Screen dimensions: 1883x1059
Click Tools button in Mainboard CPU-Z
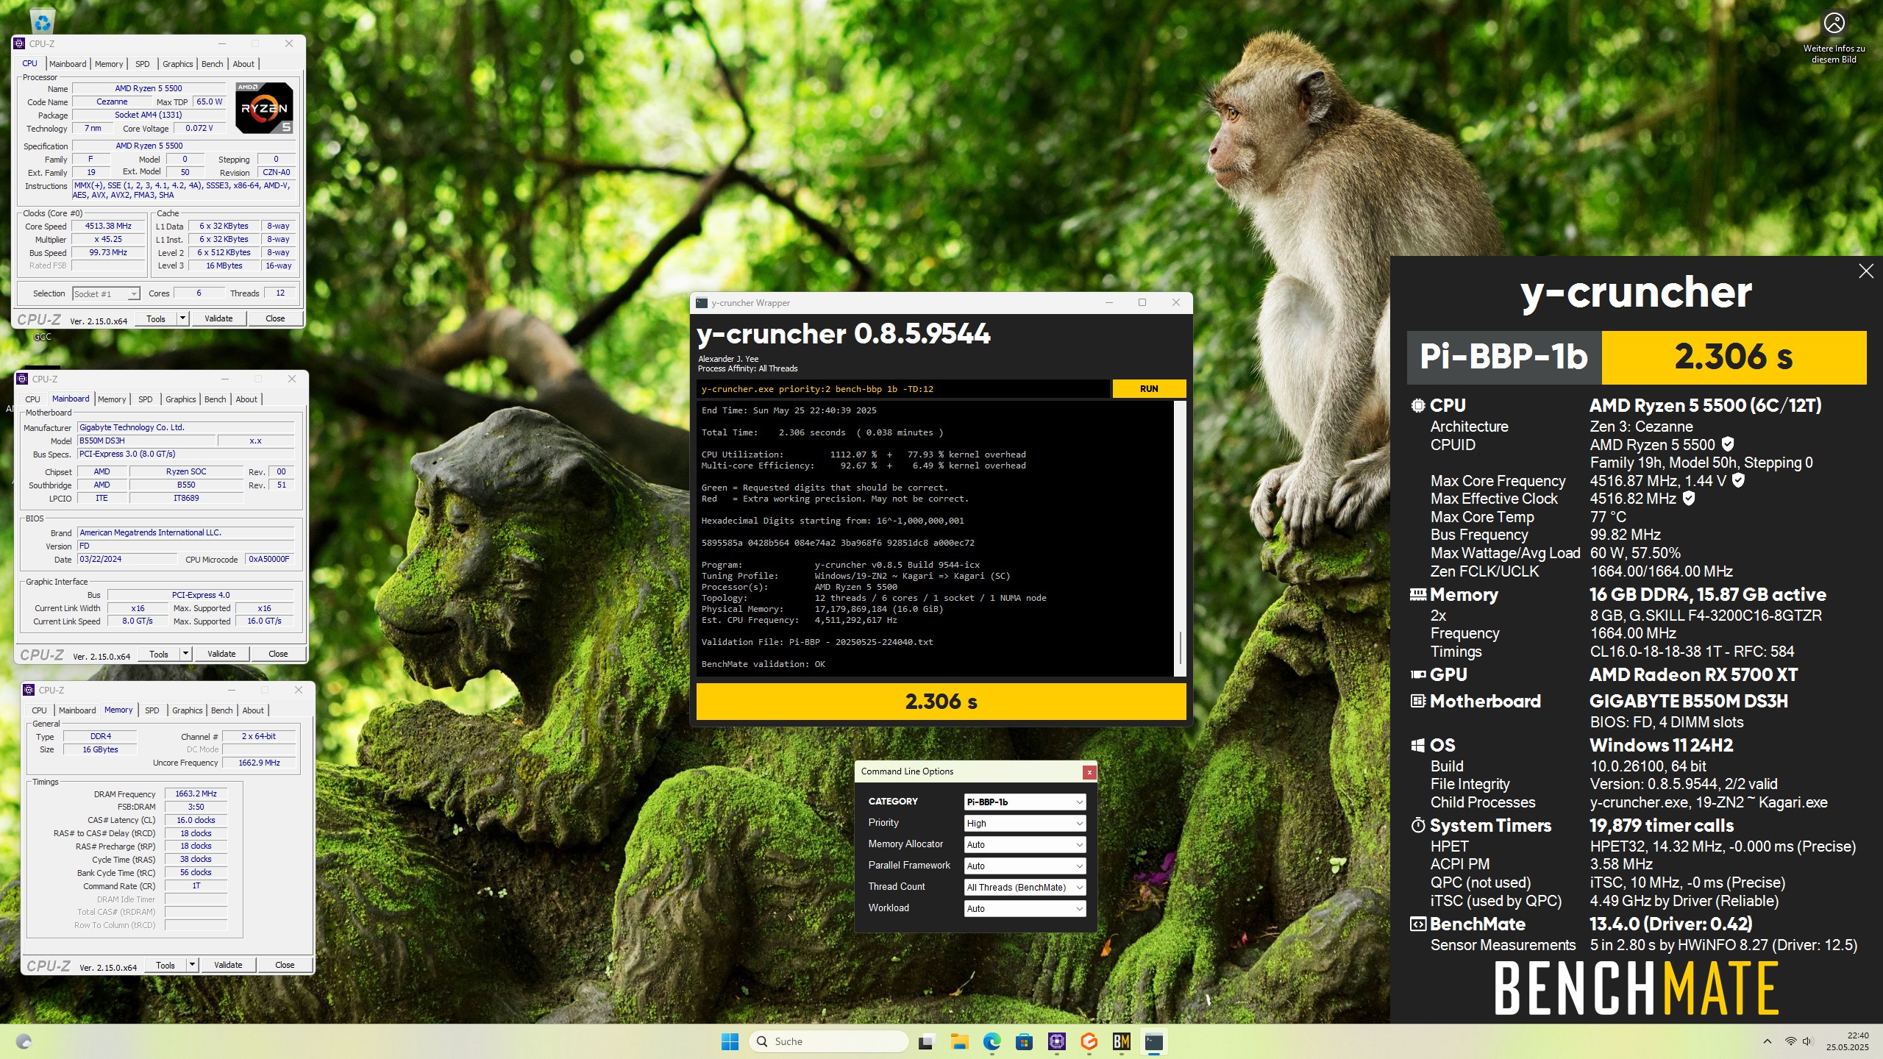[159, 654]
